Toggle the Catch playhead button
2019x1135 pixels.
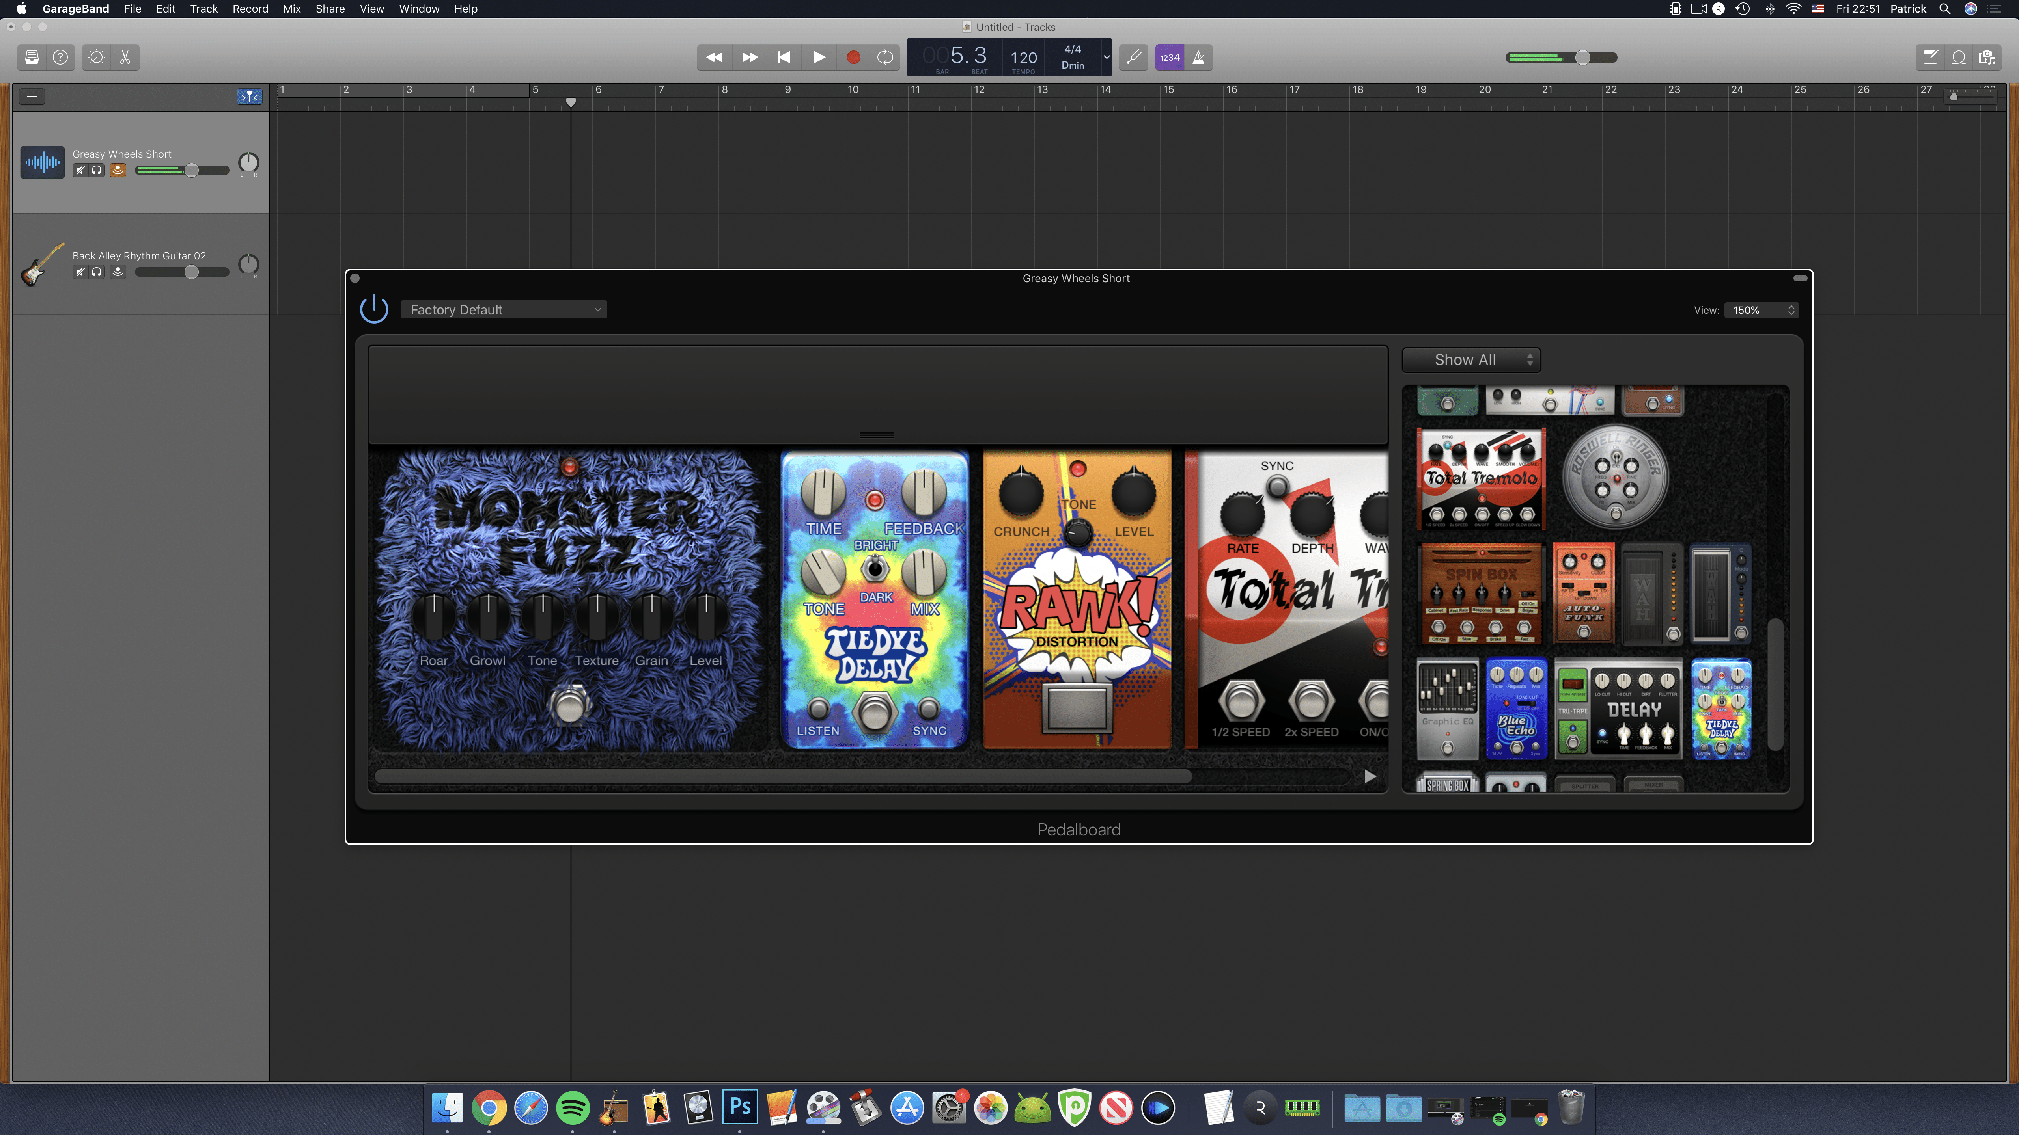click(250, 96)
